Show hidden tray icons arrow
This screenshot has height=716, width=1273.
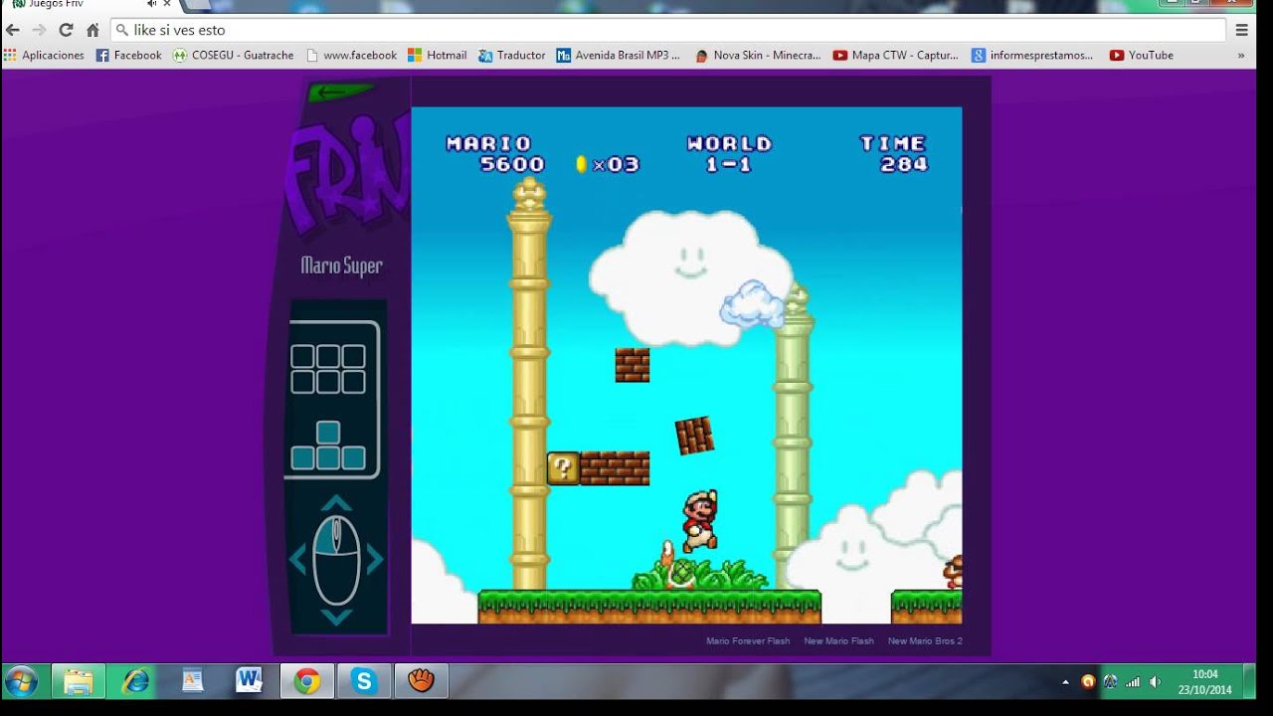point(1066,682)
